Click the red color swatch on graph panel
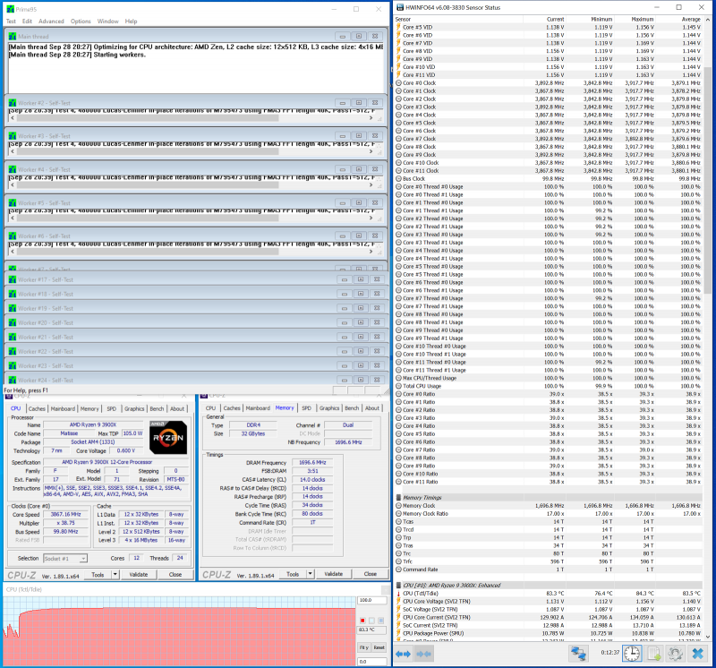 pyautogui.click(x=362, y=621)
